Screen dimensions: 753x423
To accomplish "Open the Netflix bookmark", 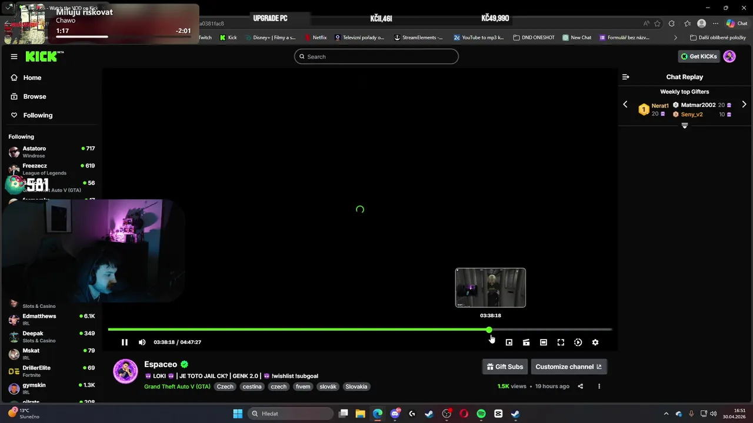I will coord(316,38).
